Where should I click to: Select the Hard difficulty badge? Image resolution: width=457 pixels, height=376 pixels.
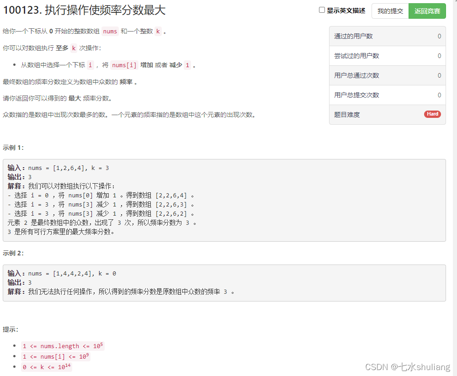coord(432,114)
